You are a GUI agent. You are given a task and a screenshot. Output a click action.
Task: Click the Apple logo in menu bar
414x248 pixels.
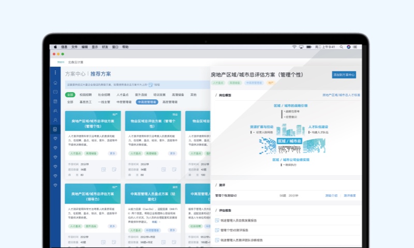tap(55, 47)
